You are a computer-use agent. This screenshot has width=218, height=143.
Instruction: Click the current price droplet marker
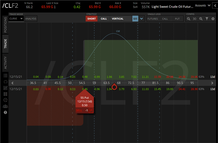coord(114,87)
